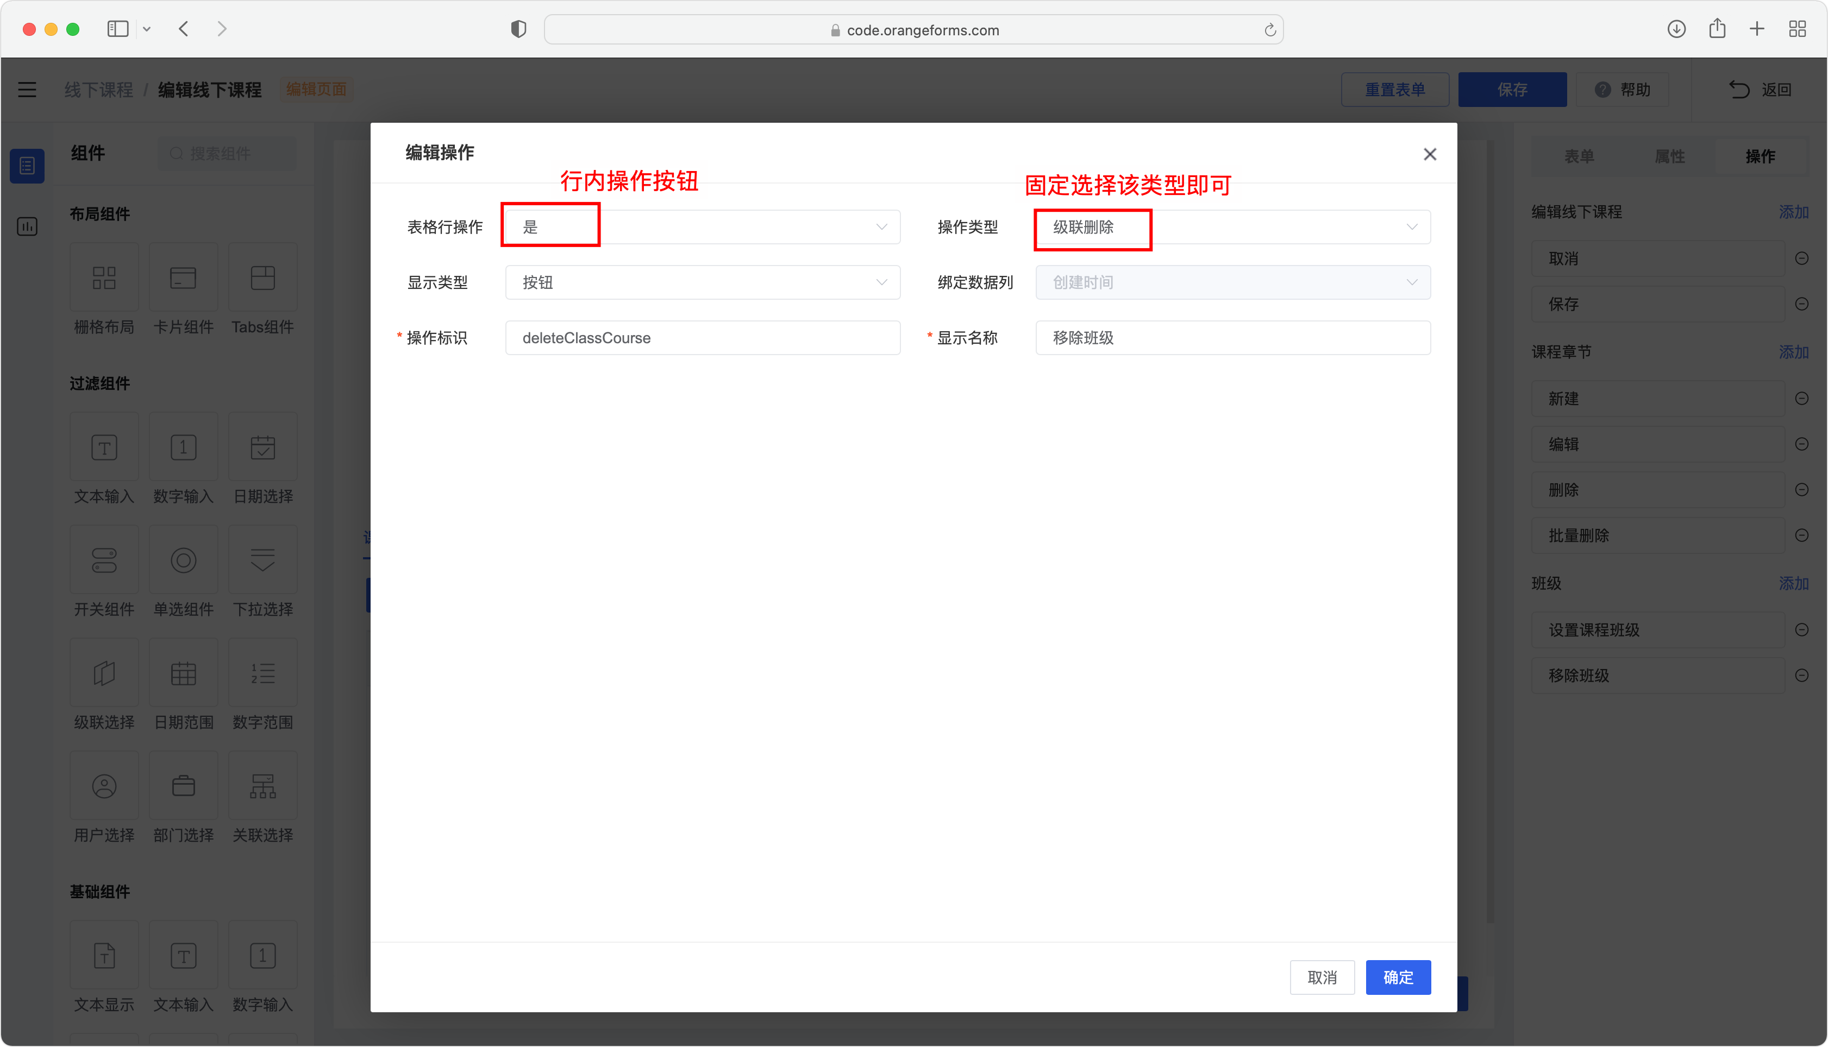Switch to the 表单 tab
Screen dimensions: 1828x1047
point(1579,156)
